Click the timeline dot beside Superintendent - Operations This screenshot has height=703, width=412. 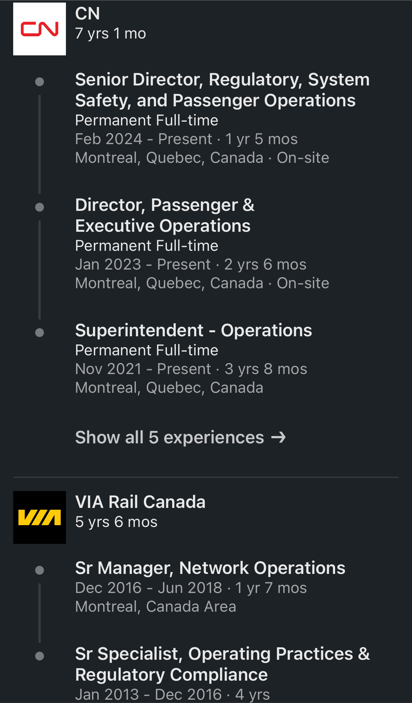[x=40, y=333]
